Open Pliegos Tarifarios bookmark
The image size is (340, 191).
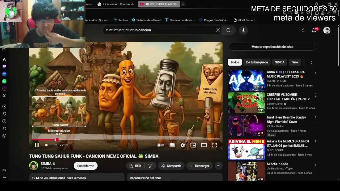pos(214,20)
